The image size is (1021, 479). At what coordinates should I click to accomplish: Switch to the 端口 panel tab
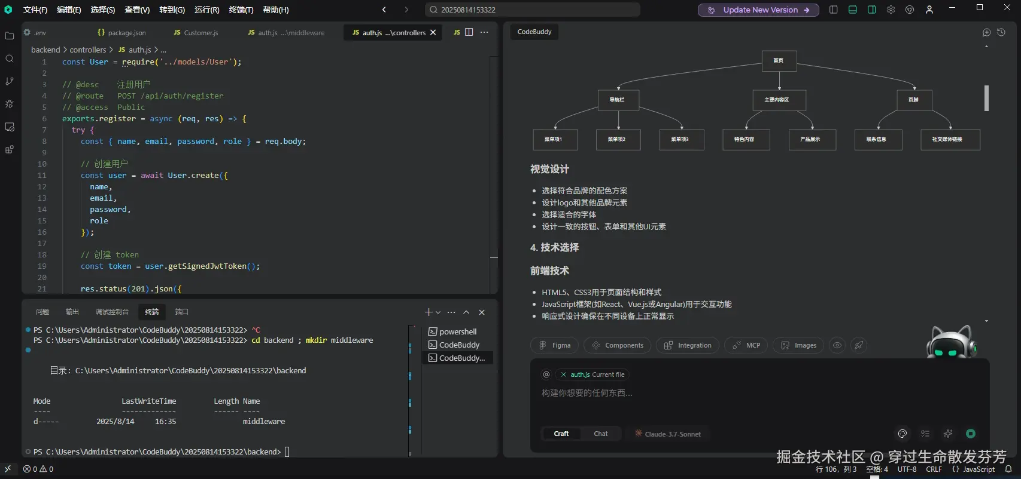tap(182, 312)
